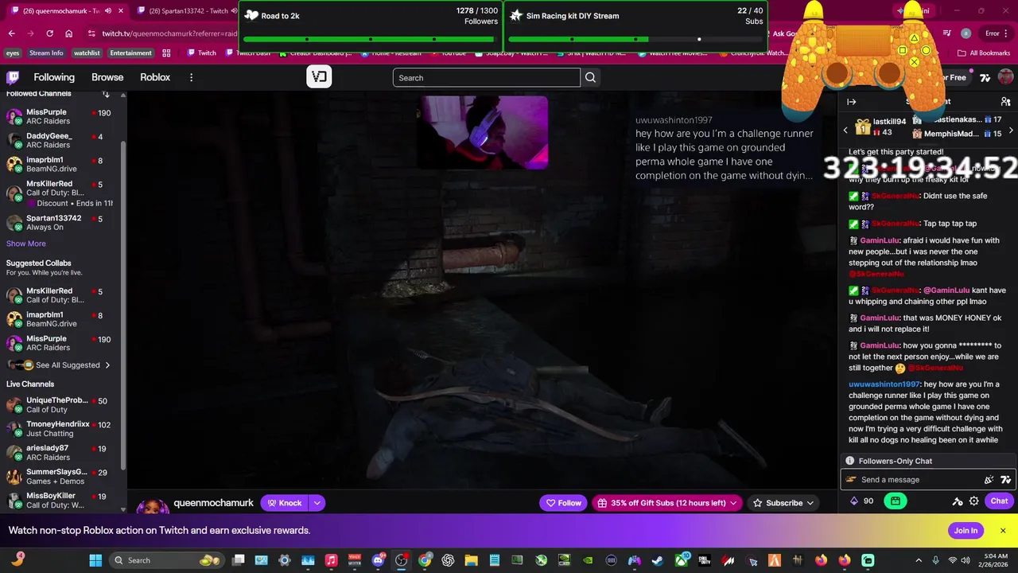Open the All Bookmarks folder

[984, 53]
